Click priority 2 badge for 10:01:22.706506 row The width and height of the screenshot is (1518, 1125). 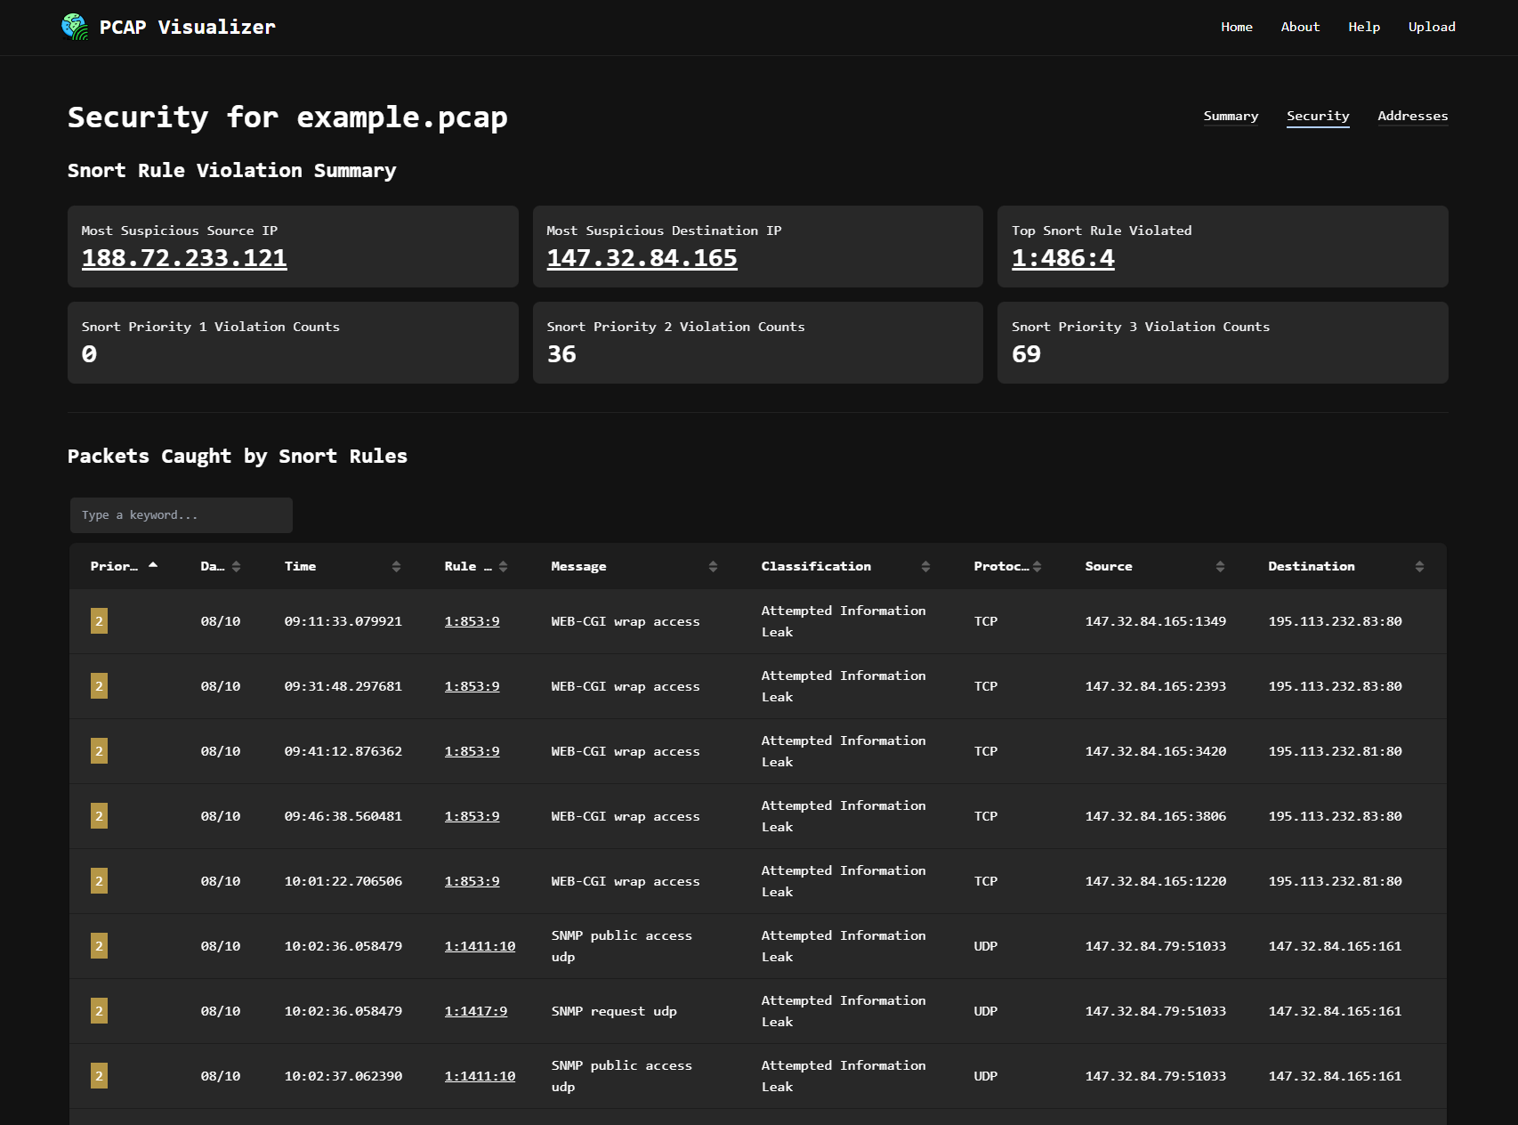99,881
